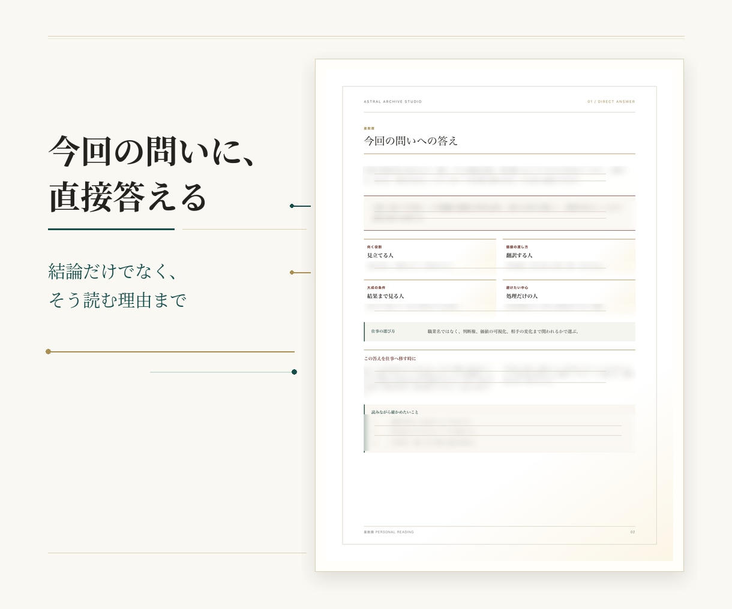Click the page number "02" in footer

pyautogui.click(x=632, y=532)
